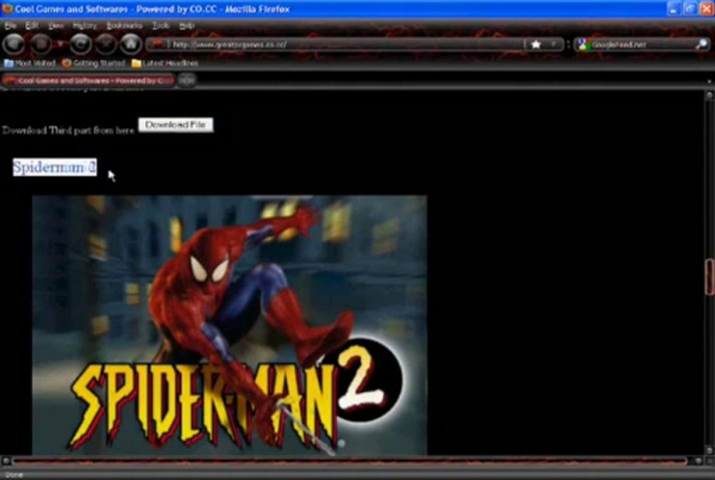
Task: Click the "Download Third part from here" text
Action: 68,130
